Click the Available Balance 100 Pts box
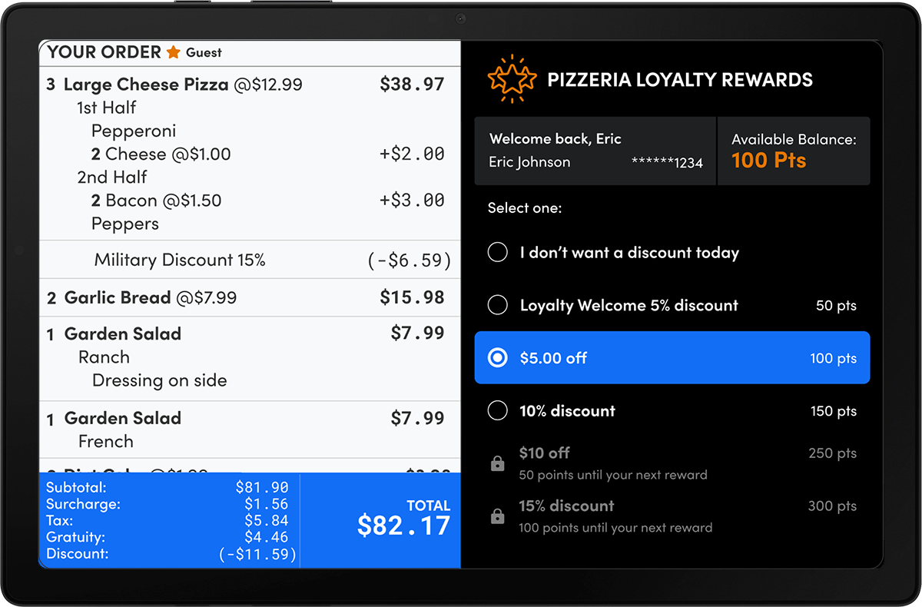Viewport: 922px width, 607px height. (x=794, y=151)
